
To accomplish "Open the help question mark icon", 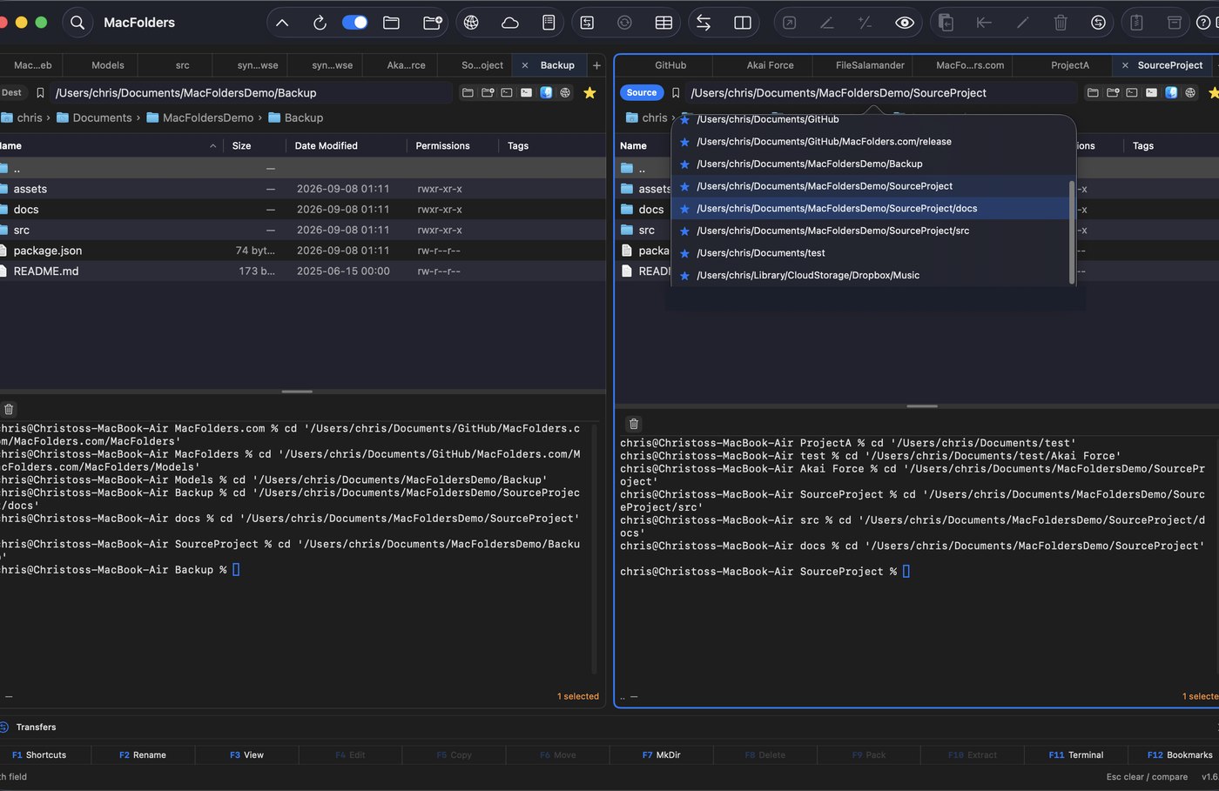I will pyautogui.click(x=1204, y=23).
